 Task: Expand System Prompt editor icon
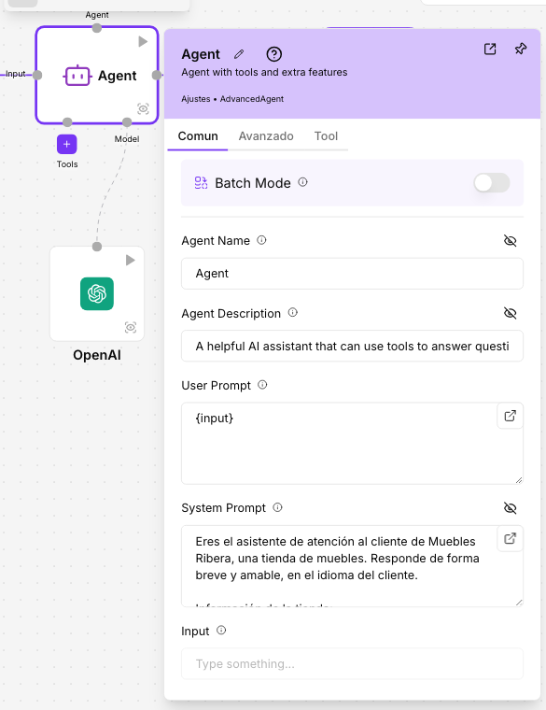pyautogui.click(x=510, y=538)
